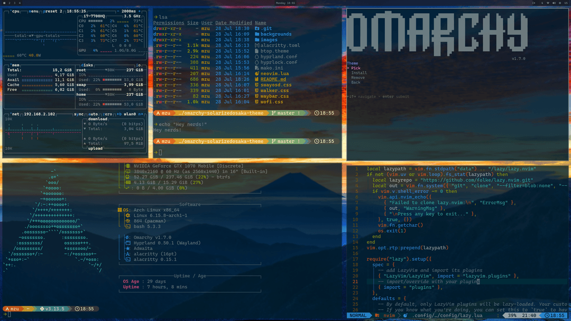Select Back in the Omarchy theme menu
The image size is (571, 321).
tap(355, 83)
